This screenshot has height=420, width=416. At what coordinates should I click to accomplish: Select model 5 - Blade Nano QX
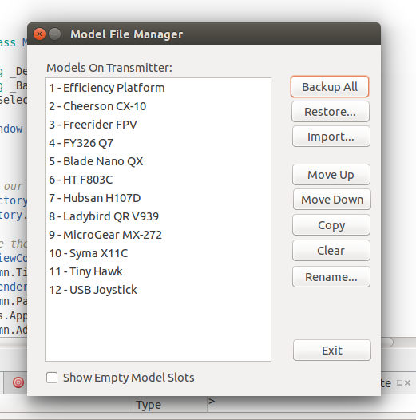[x=158, y=161]
